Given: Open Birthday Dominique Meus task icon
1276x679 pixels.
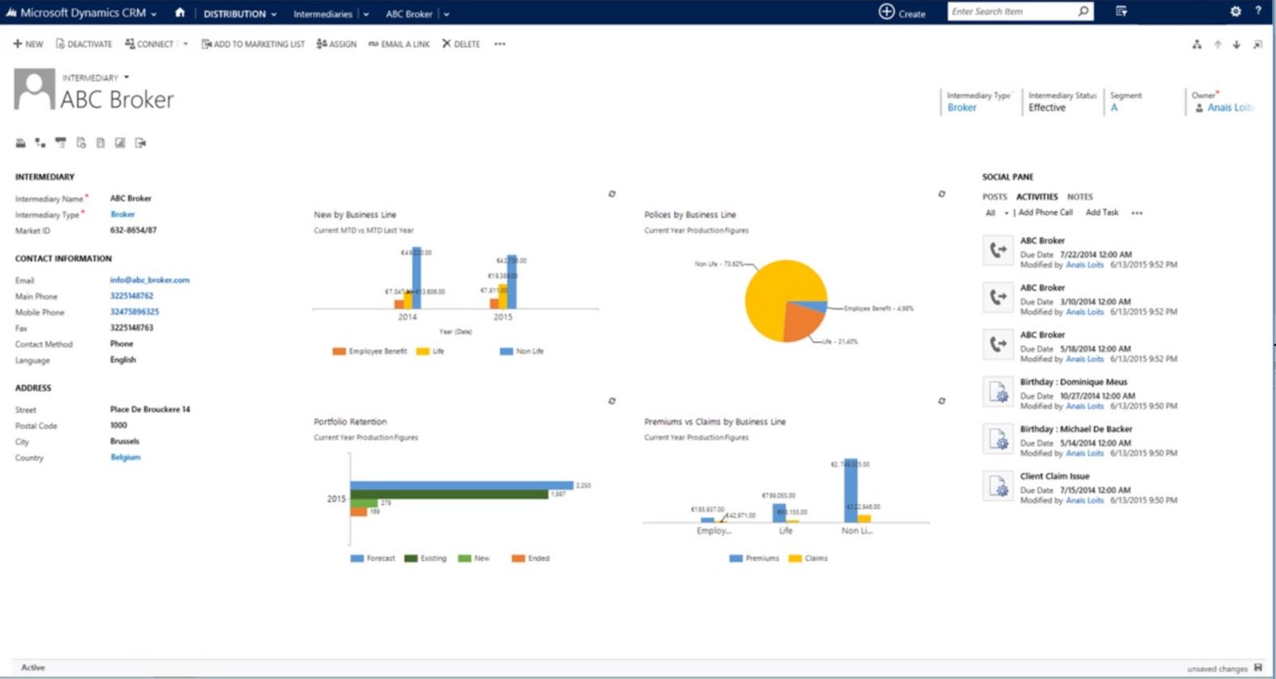Looking at the screenshot, I should pyautogui.click(x=998, y=392).
